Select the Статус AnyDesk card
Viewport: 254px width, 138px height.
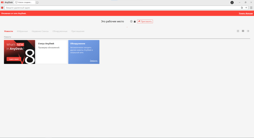[x=52, y=52]
